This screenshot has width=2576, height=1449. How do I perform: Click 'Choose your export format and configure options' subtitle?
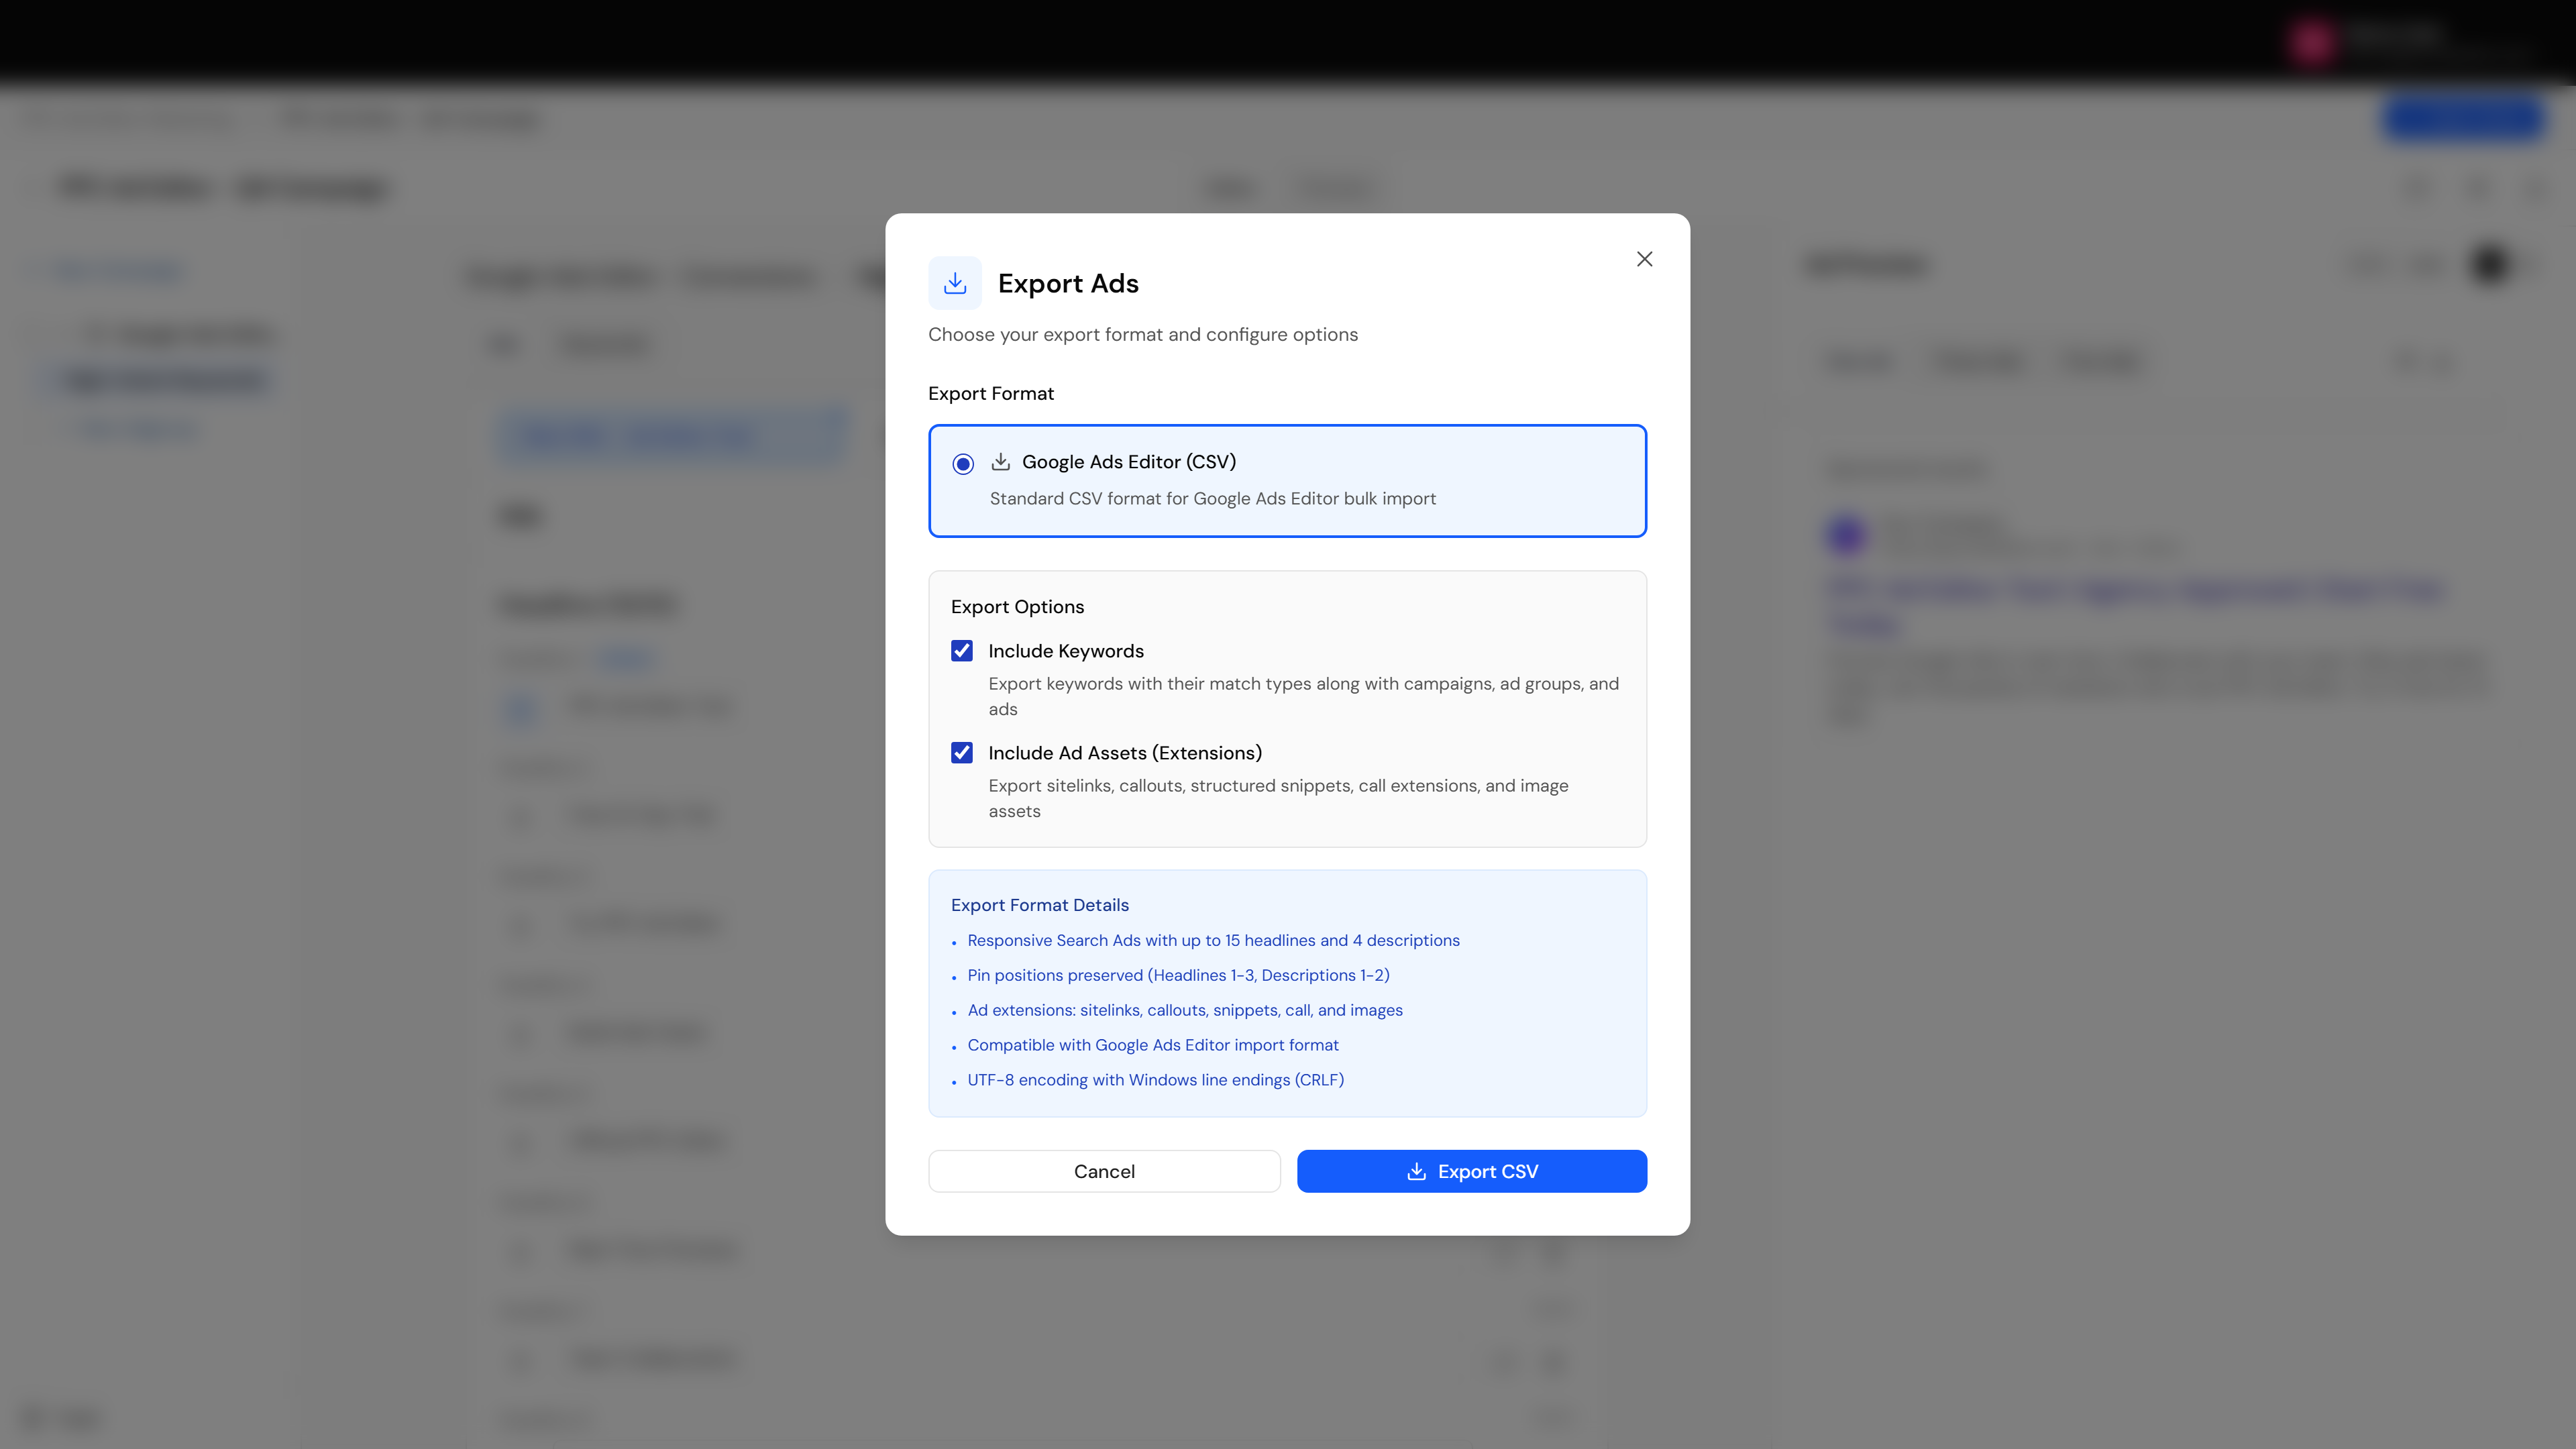tap(1142, 334)
